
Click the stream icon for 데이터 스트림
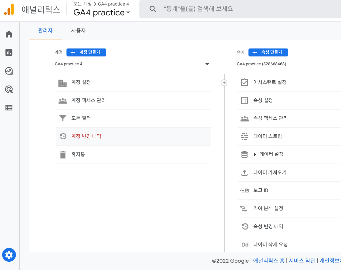point(244,136)
